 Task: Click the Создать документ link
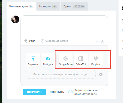point(55,41)
